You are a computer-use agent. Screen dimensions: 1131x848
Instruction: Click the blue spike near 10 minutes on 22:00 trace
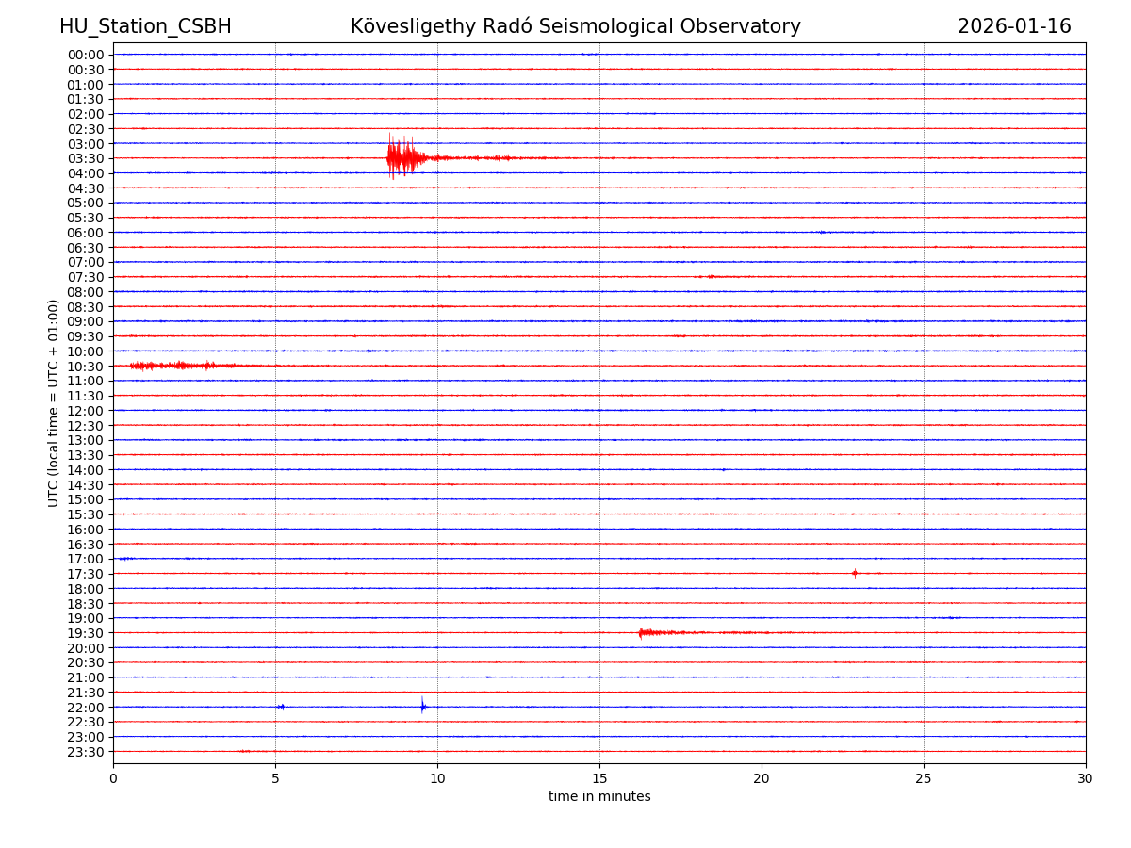coord(422,706)
